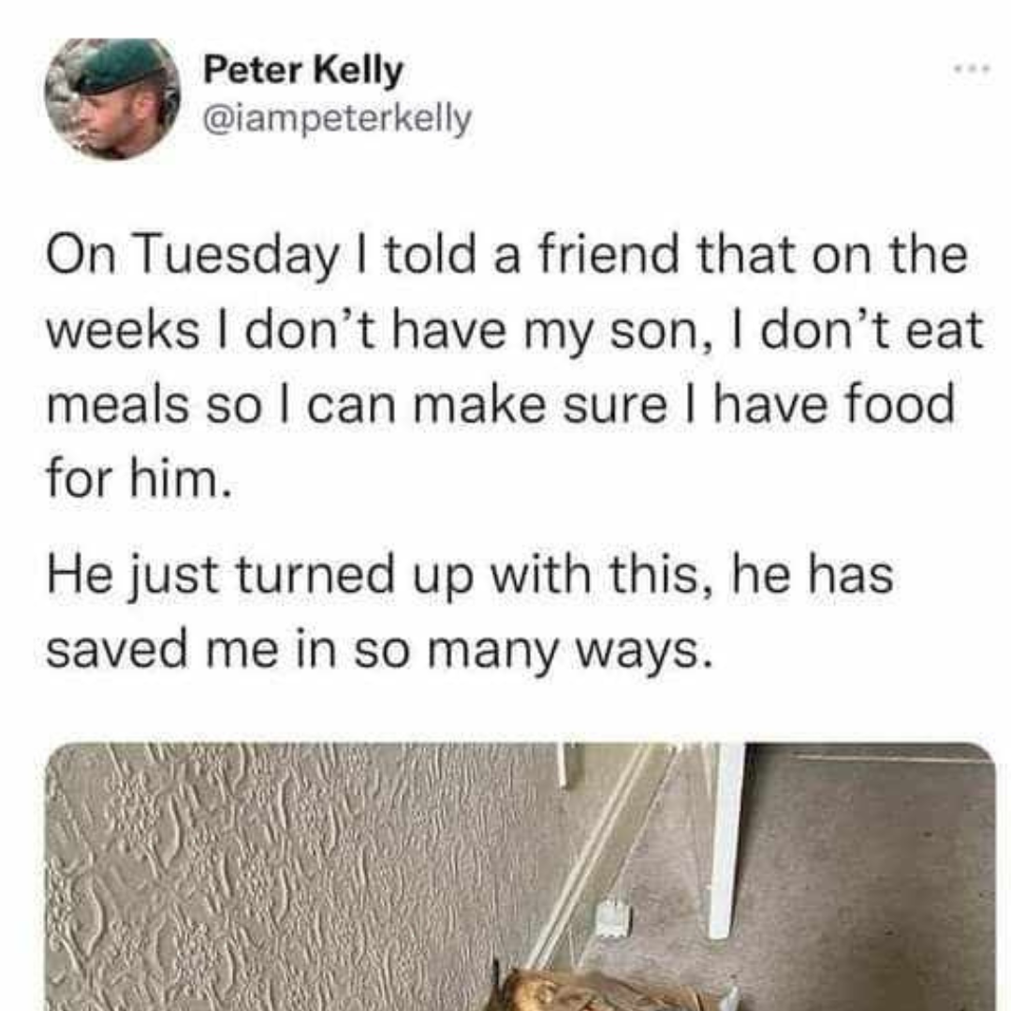Open Peter Kelly's profile avatar
The width and height of the screenshot is (1011, 1011).
[112, 98]
